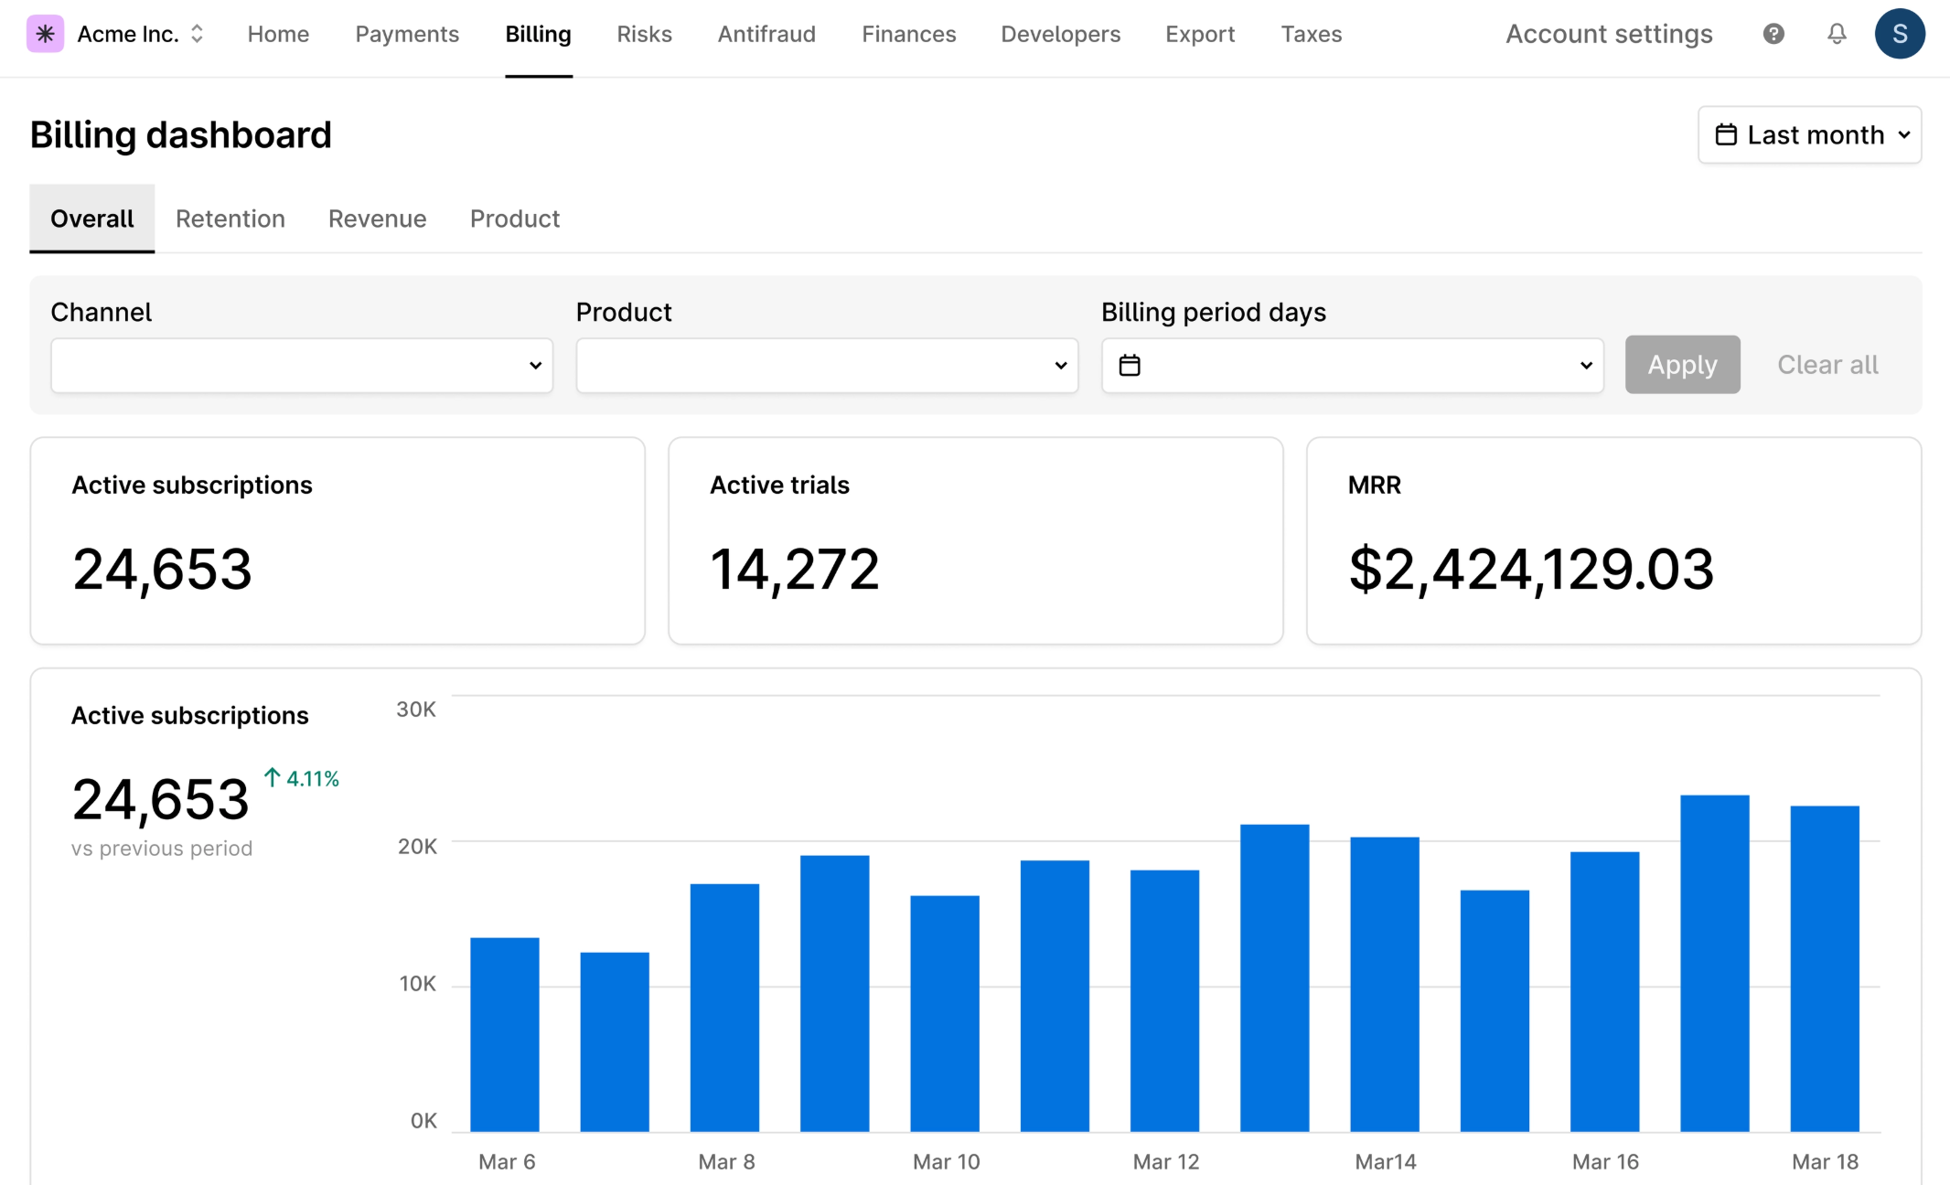The image size is (1950, 1185).
Task: Open the user avatar S menu
Action: (x=1900, y=34)
